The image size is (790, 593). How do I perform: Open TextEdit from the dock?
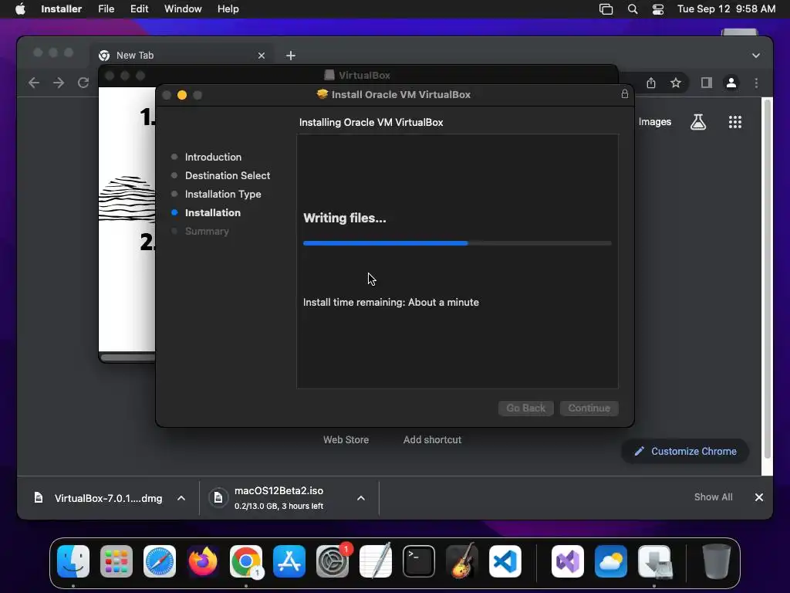[x=376, y=561]
